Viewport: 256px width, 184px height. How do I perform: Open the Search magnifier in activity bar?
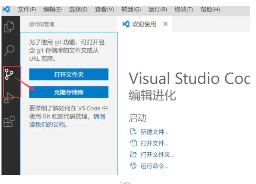[x=9, y=50]
